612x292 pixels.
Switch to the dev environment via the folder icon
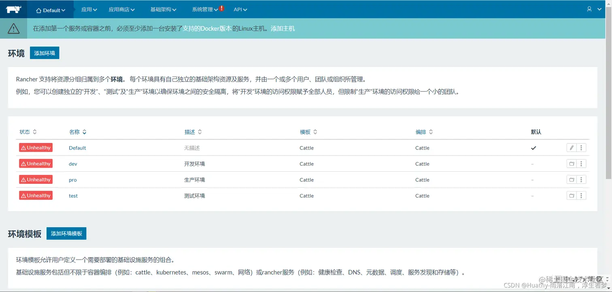pyautogui.click(x=572, y=164)
